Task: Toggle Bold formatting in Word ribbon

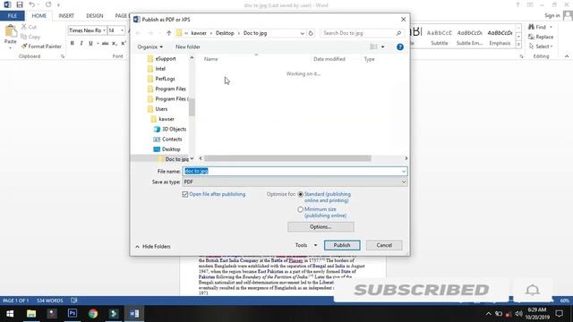Action: click(x=72, y=43)
